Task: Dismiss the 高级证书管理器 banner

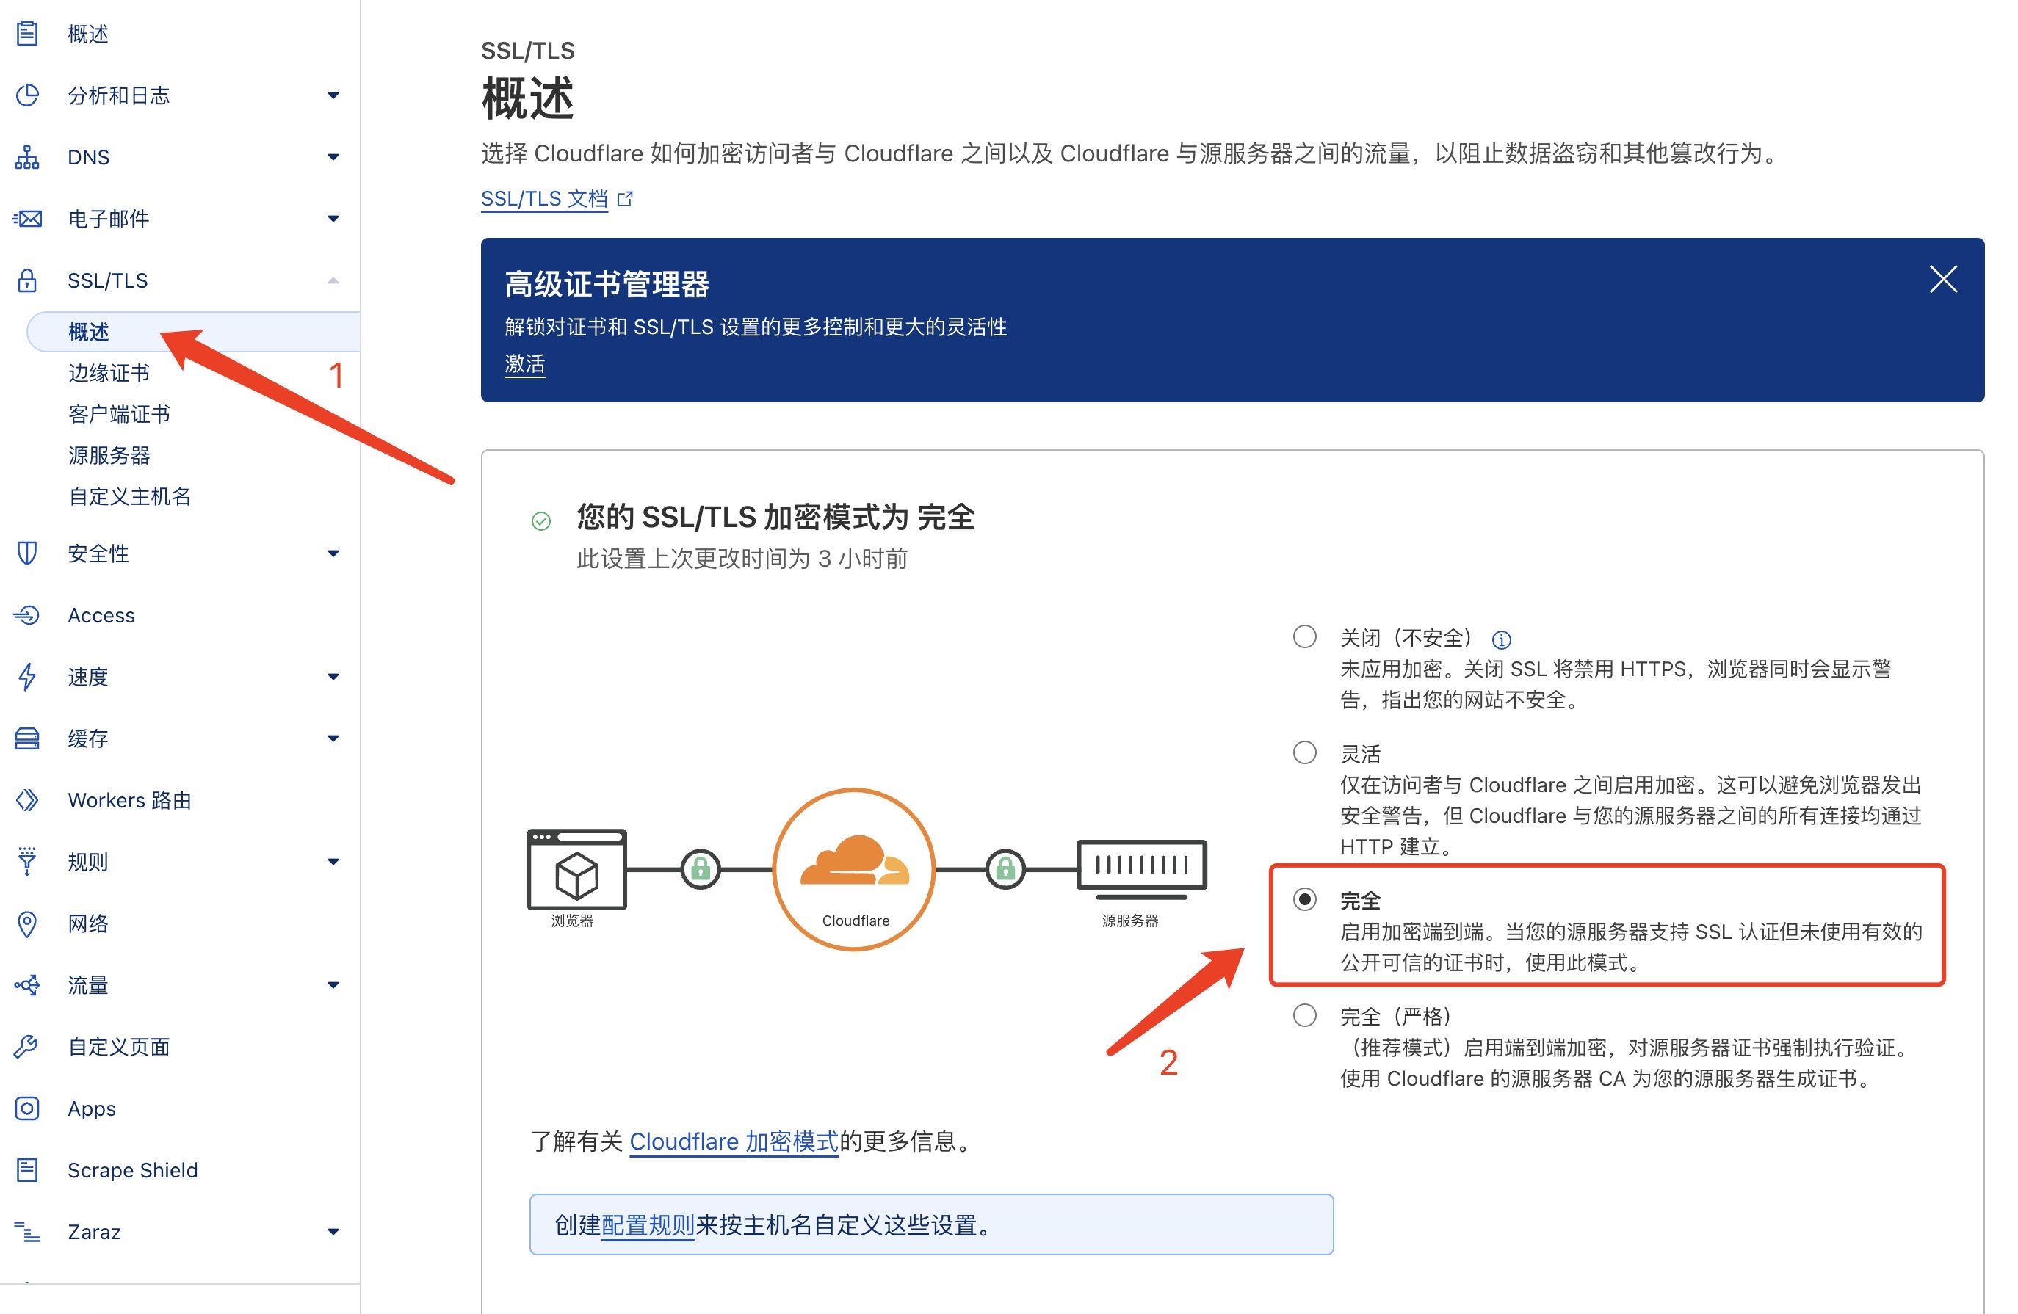Action: click(x=1943, y=282)
